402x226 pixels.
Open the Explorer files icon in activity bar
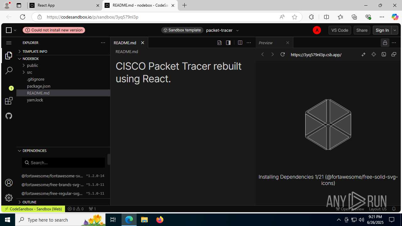pyautogui.click(x=9, y=56)
